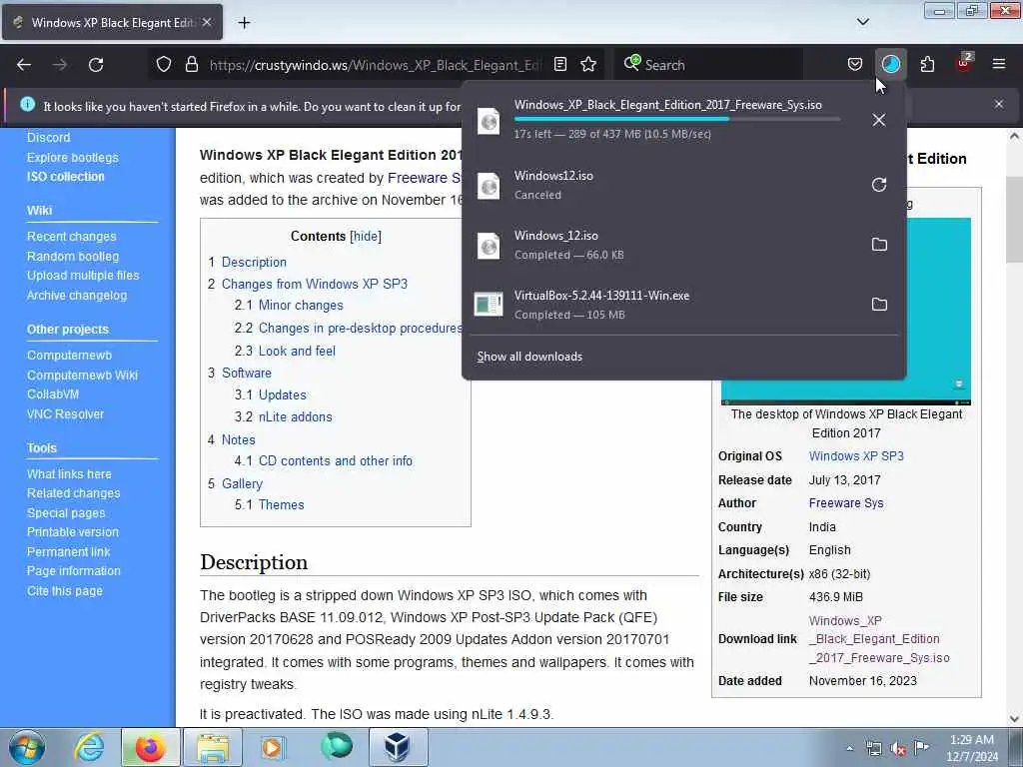
Task: Jump to Changes from Windows XP SP3
Action: point(315,284)
